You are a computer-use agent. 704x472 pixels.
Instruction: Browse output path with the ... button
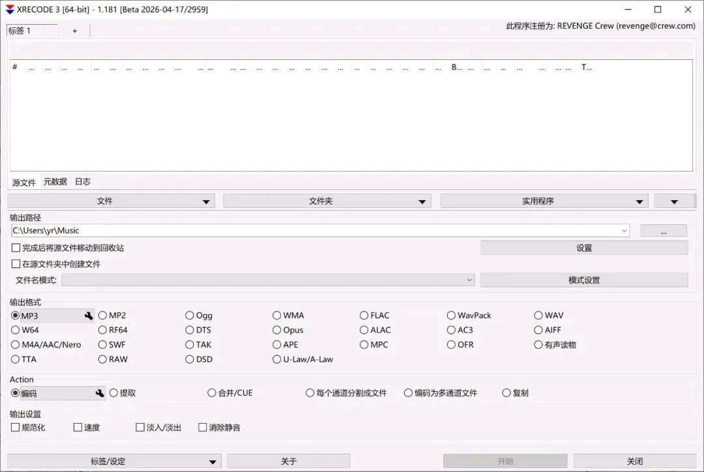pos(663,231)
